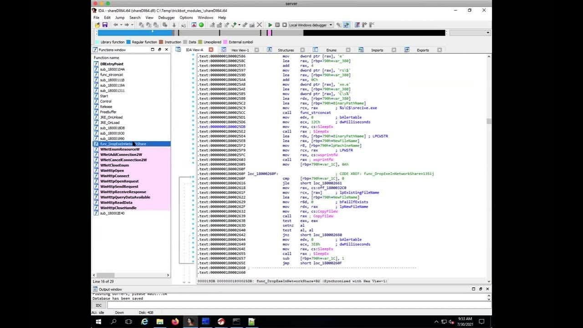Jump forward with the right arrow icon
This screenshot has width=583, height=328.
pos(127,25)
